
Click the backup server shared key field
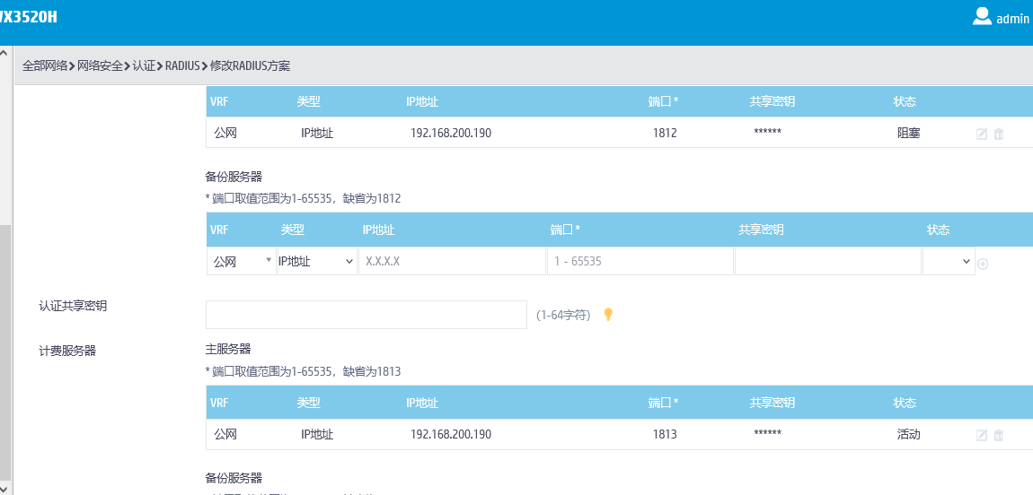tap(827, 261)
